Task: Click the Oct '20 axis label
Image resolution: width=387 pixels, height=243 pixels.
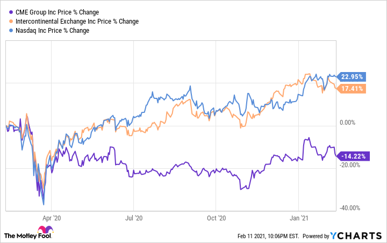Action: click(215, 218)
